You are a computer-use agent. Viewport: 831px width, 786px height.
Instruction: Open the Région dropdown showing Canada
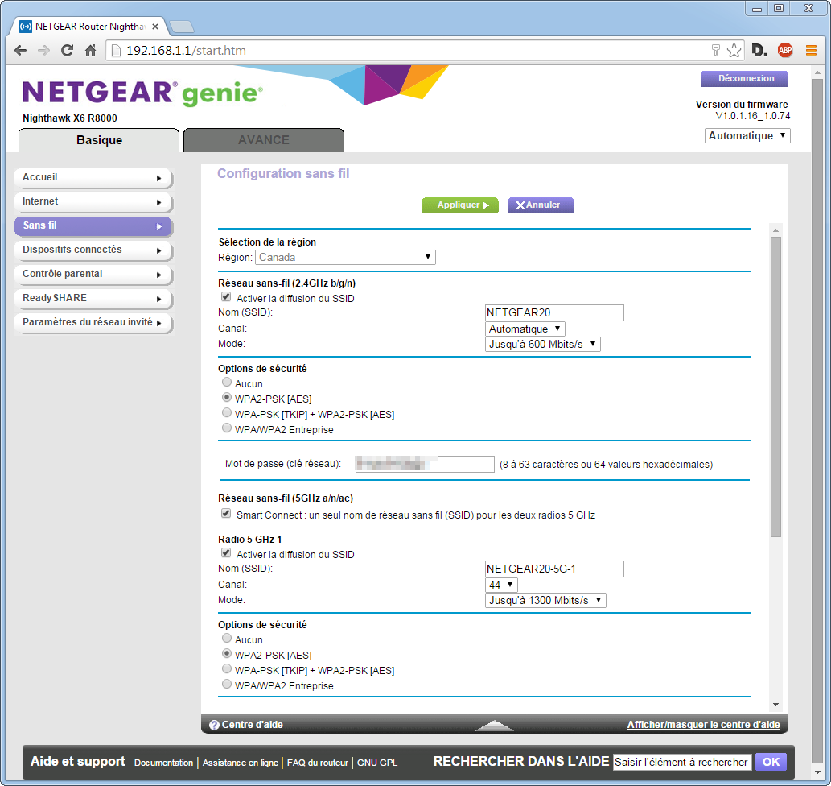coord(345,258)
